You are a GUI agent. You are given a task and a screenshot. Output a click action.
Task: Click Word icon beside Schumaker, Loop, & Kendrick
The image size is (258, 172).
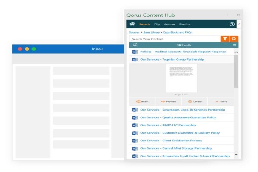click(x=135, y=110)
